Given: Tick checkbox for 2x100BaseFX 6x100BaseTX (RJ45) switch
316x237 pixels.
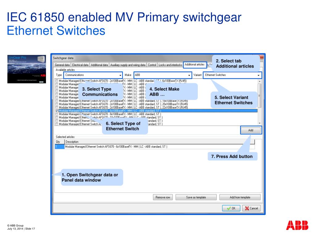Looking at the screenshot, I should (x=57, y=81).
